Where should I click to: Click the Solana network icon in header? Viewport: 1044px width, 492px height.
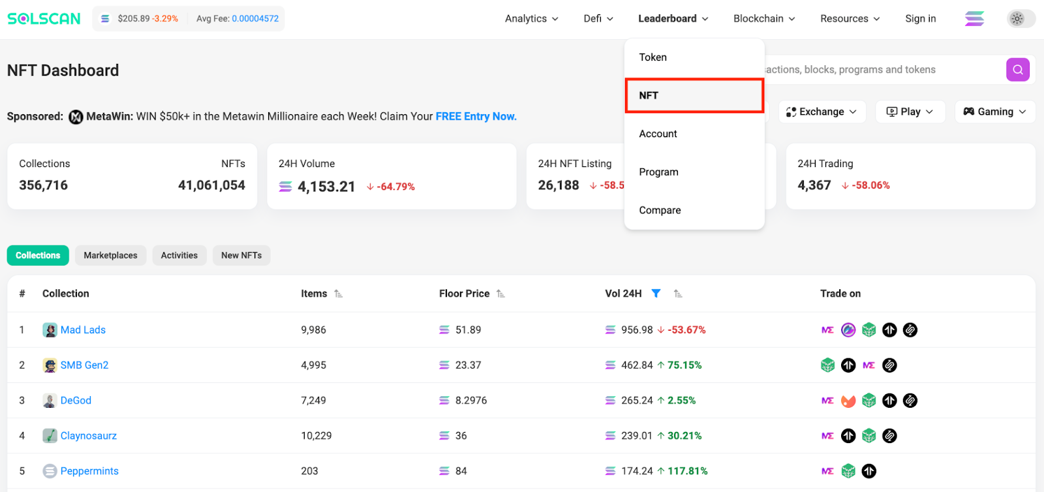(974, 19)
